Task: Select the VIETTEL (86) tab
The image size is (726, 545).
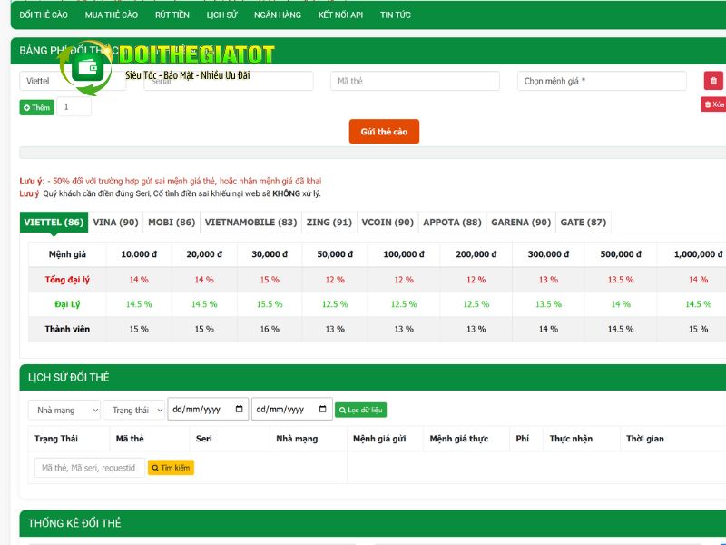Action: tap(54, 222)
